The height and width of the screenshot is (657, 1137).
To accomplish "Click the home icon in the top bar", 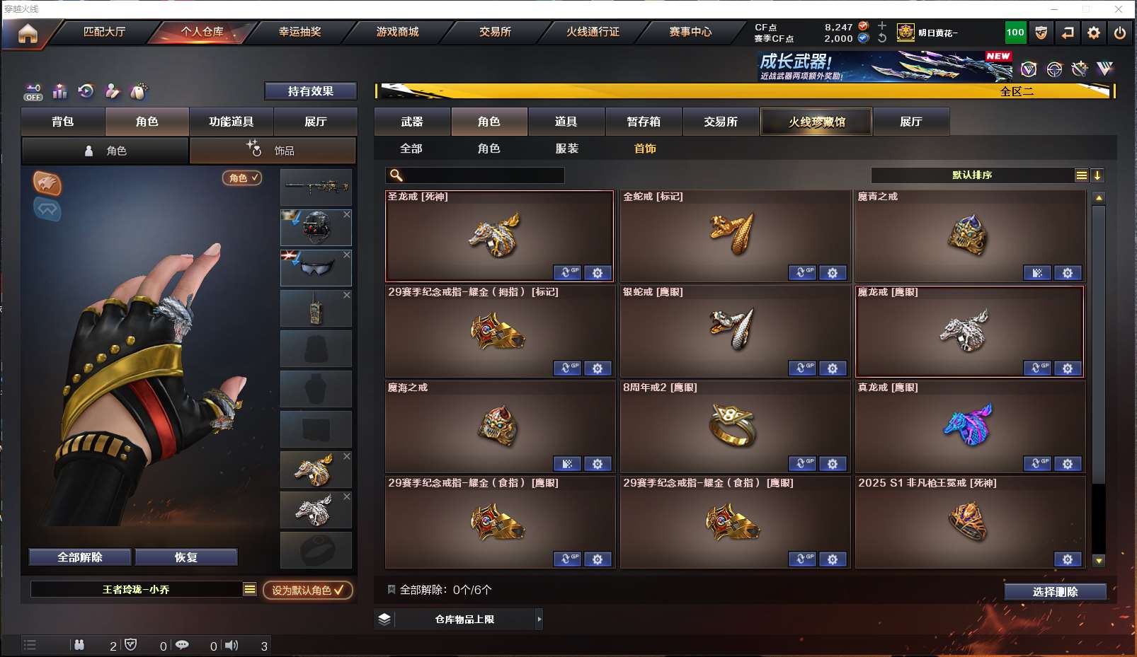I will coord(28,33).
